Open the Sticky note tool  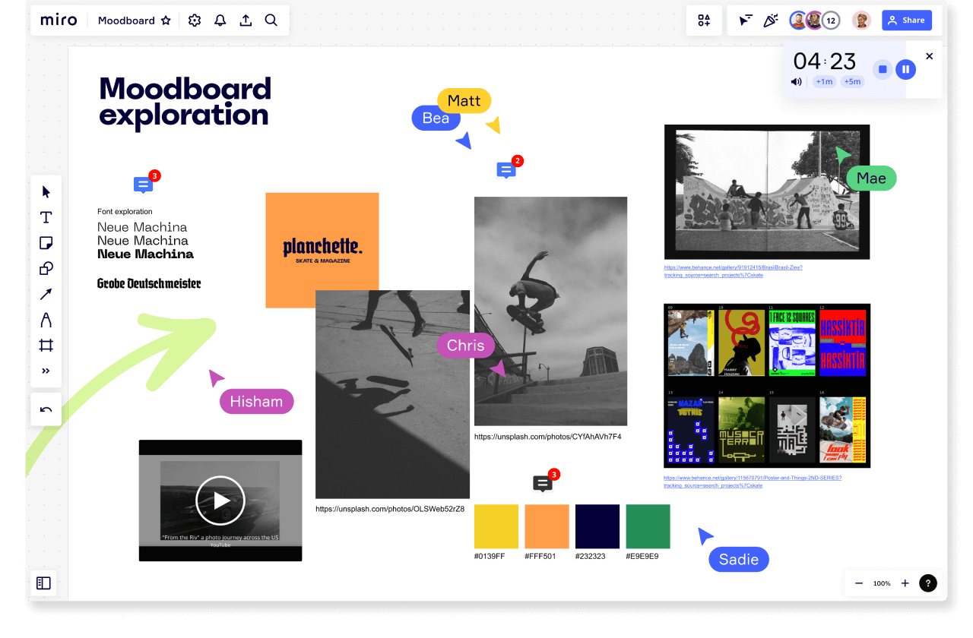click(x=46, y=243)
